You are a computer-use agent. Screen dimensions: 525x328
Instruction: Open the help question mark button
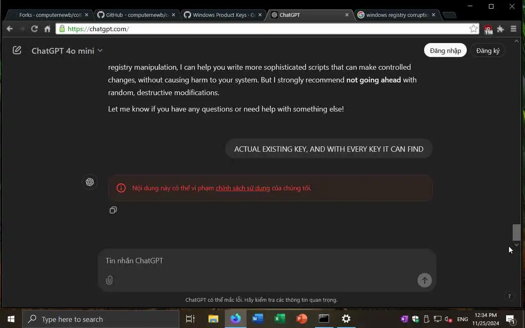509,296
